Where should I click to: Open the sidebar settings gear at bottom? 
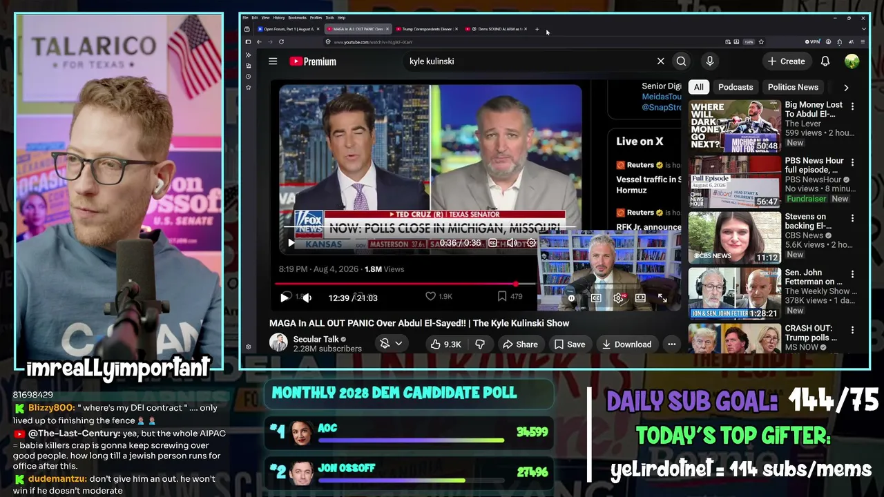tap(248, 347)
